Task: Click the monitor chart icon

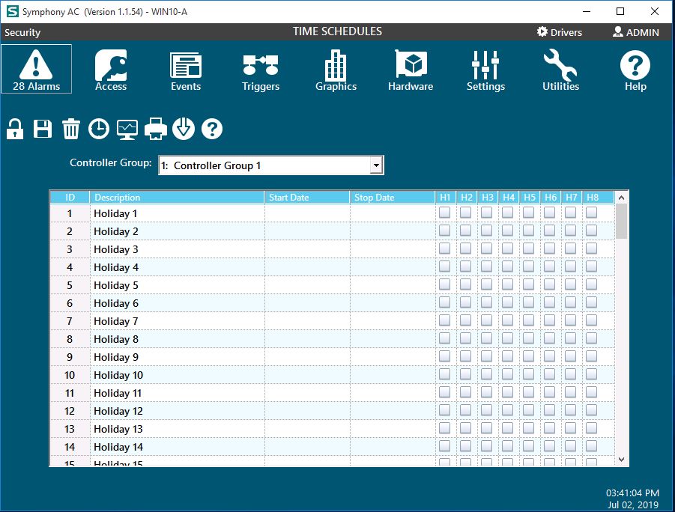Action: (127, 129)
